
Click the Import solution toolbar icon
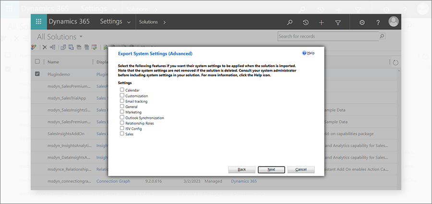63,48
